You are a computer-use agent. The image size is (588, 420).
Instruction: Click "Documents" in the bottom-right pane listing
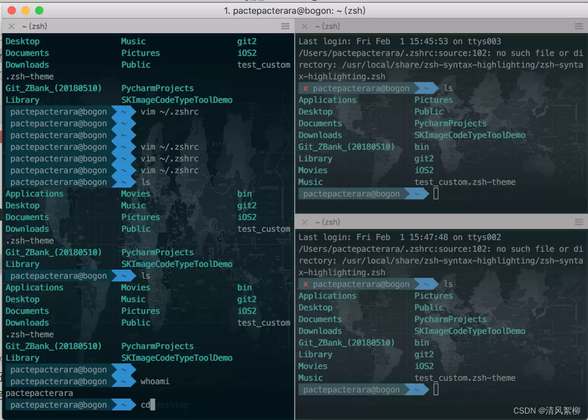tap(320, 320)
